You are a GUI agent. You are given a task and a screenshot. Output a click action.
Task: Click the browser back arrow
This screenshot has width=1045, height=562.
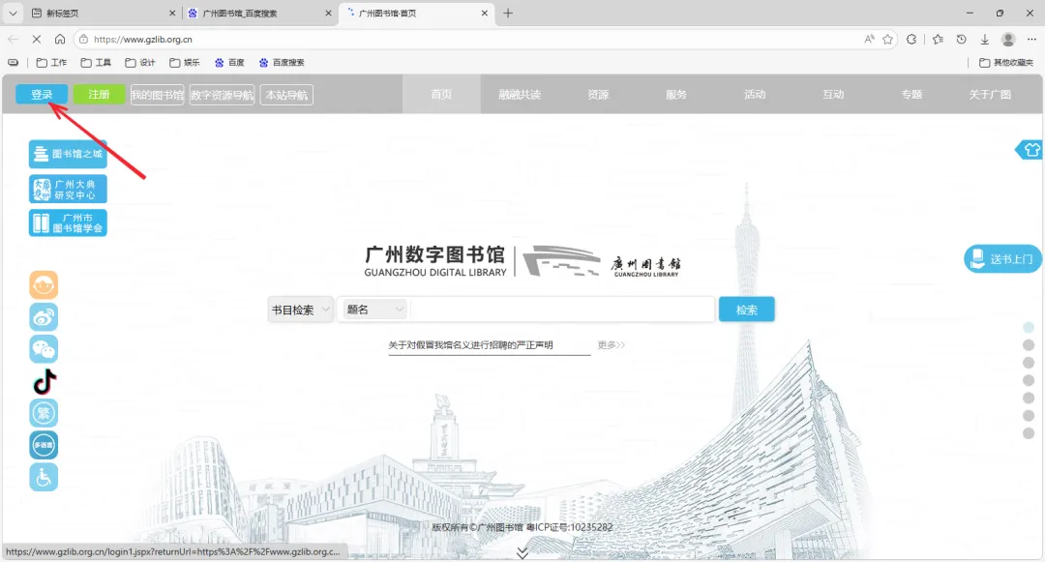[13, 40]
